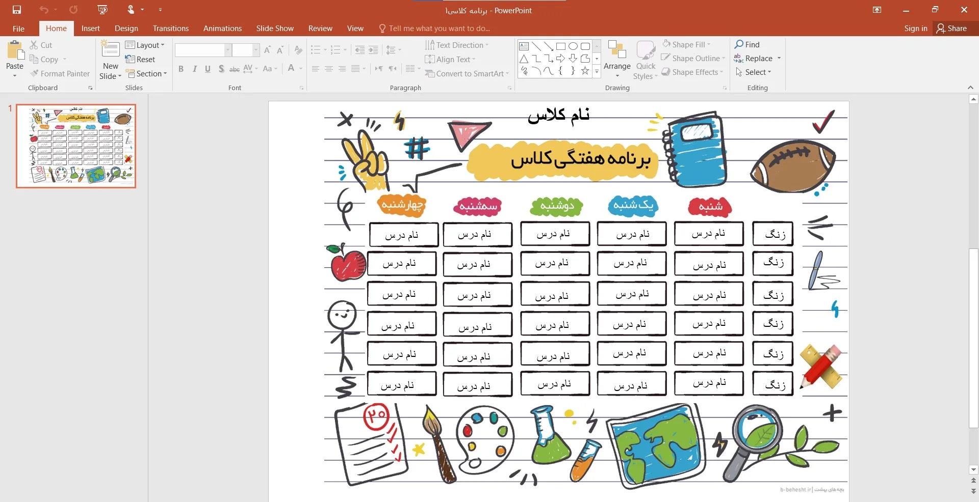
Task: Toggle center text alignment
Action: click(329, 69)
